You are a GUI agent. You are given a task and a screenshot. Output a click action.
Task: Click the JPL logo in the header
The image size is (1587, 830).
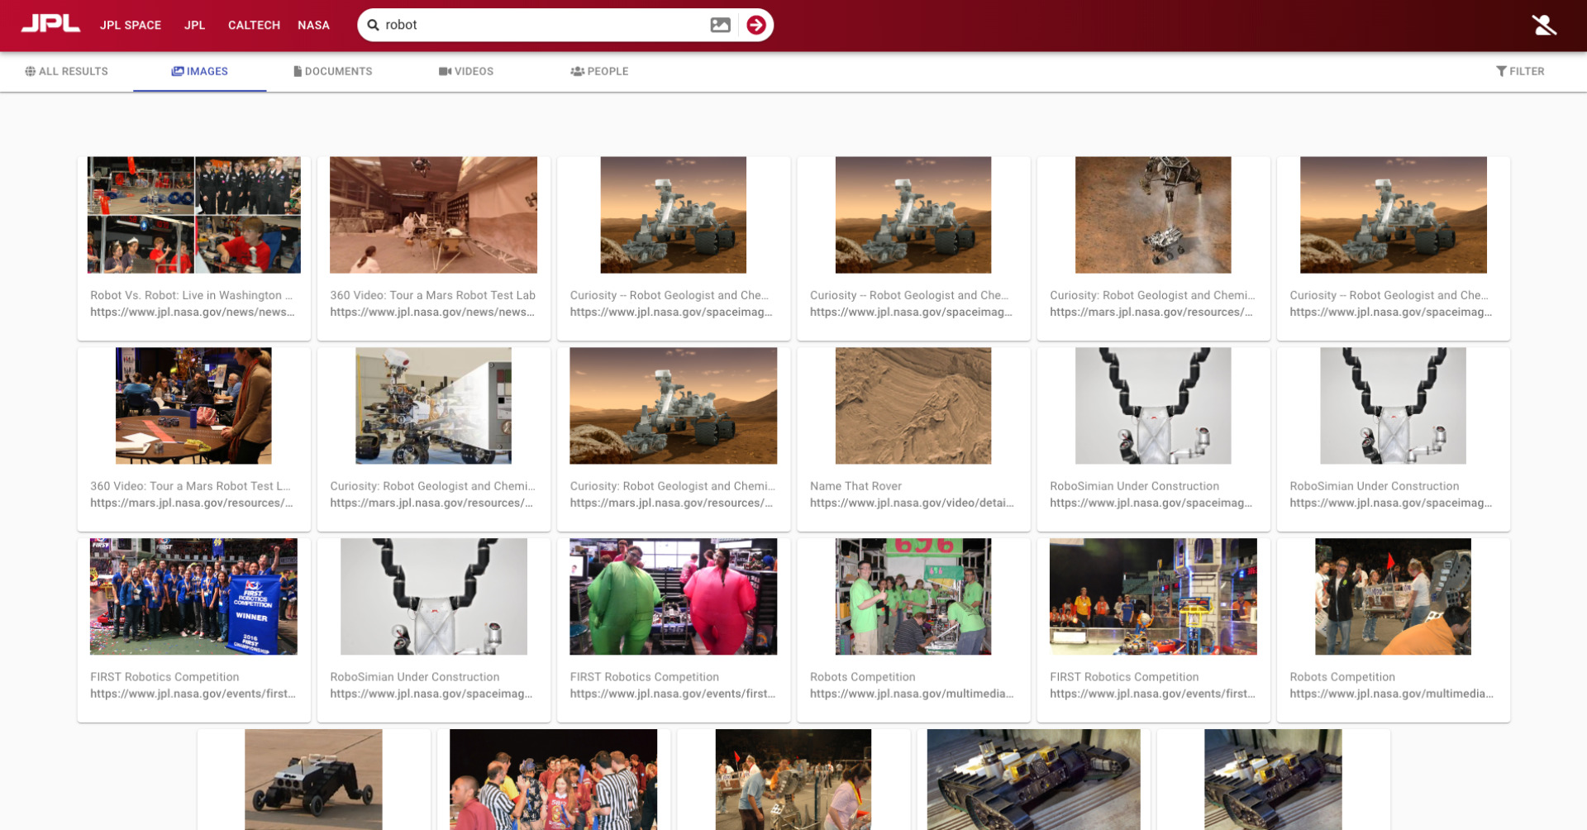click(x=50, y=24)
